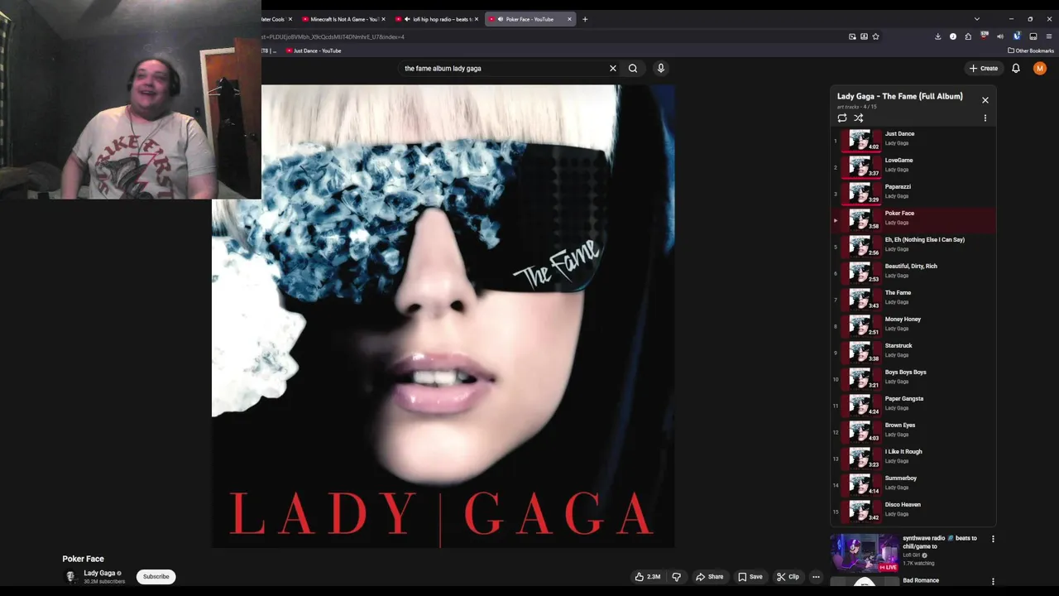Viewport: 1059px width, 596px height.
Task: Play Just Dance from playlist
Action: (913, 139)
